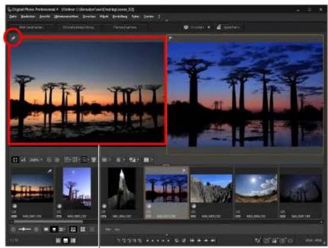The height and width of the screenshot is (248, 328).
Task: Select the highlighted blue dusk baobab thumbnail
Action: [167, 188]
